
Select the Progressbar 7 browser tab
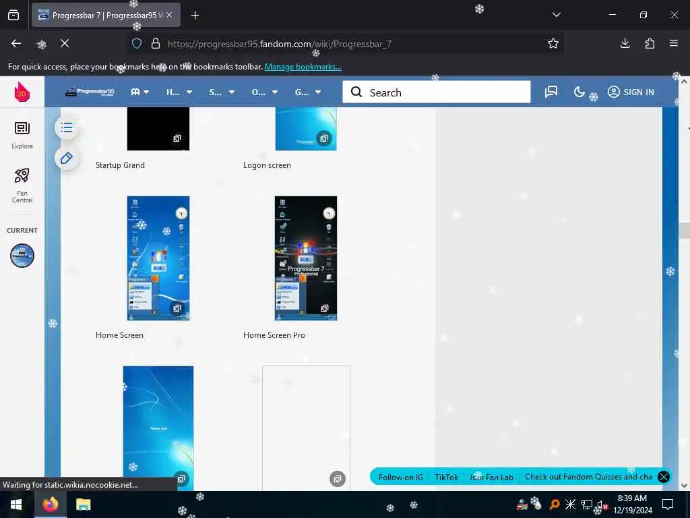click(106, 16)
